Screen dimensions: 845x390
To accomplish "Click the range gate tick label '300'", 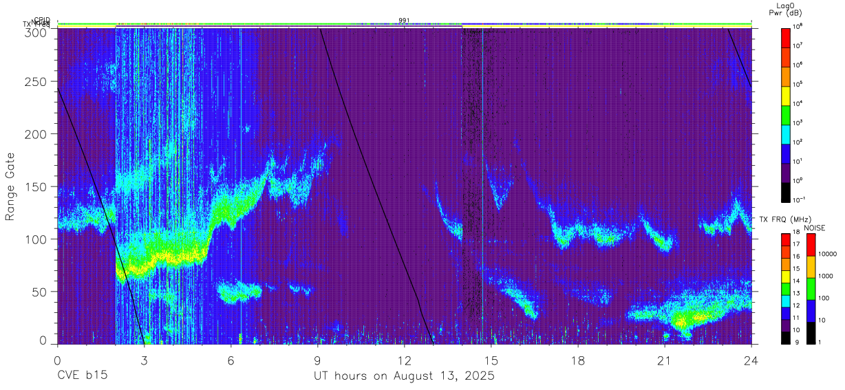I will point(36,32).
